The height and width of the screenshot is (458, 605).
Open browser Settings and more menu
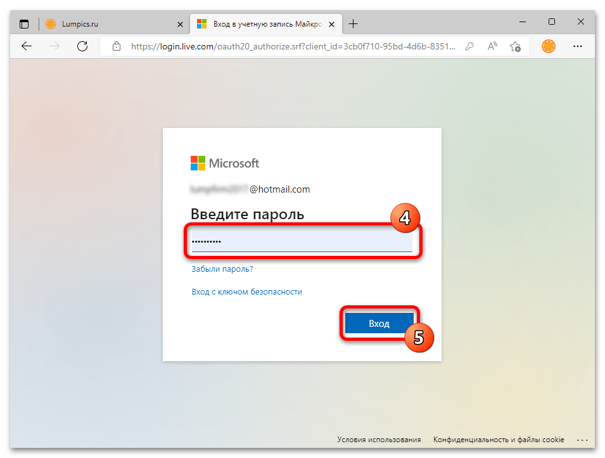tap(578, 46)
